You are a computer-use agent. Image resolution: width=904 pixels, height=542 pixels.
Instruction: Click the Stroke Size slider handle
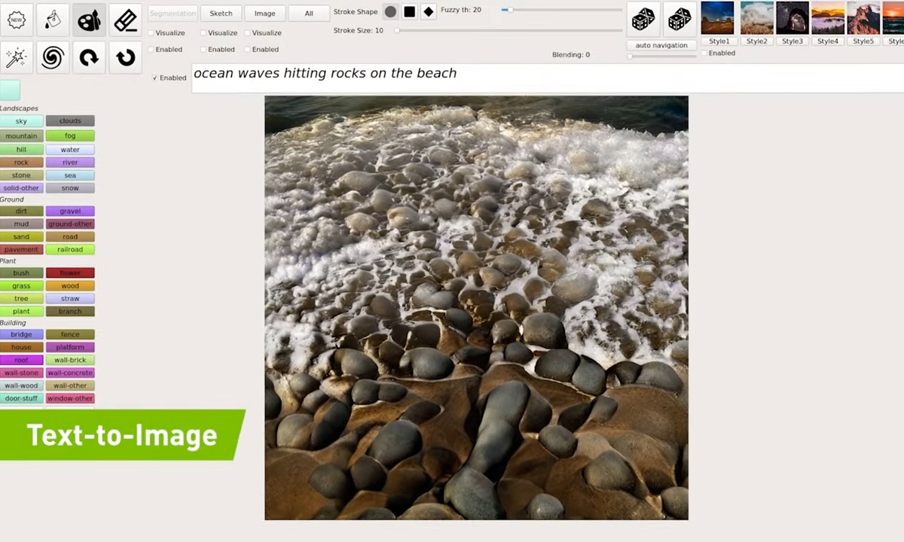[397, 31]
